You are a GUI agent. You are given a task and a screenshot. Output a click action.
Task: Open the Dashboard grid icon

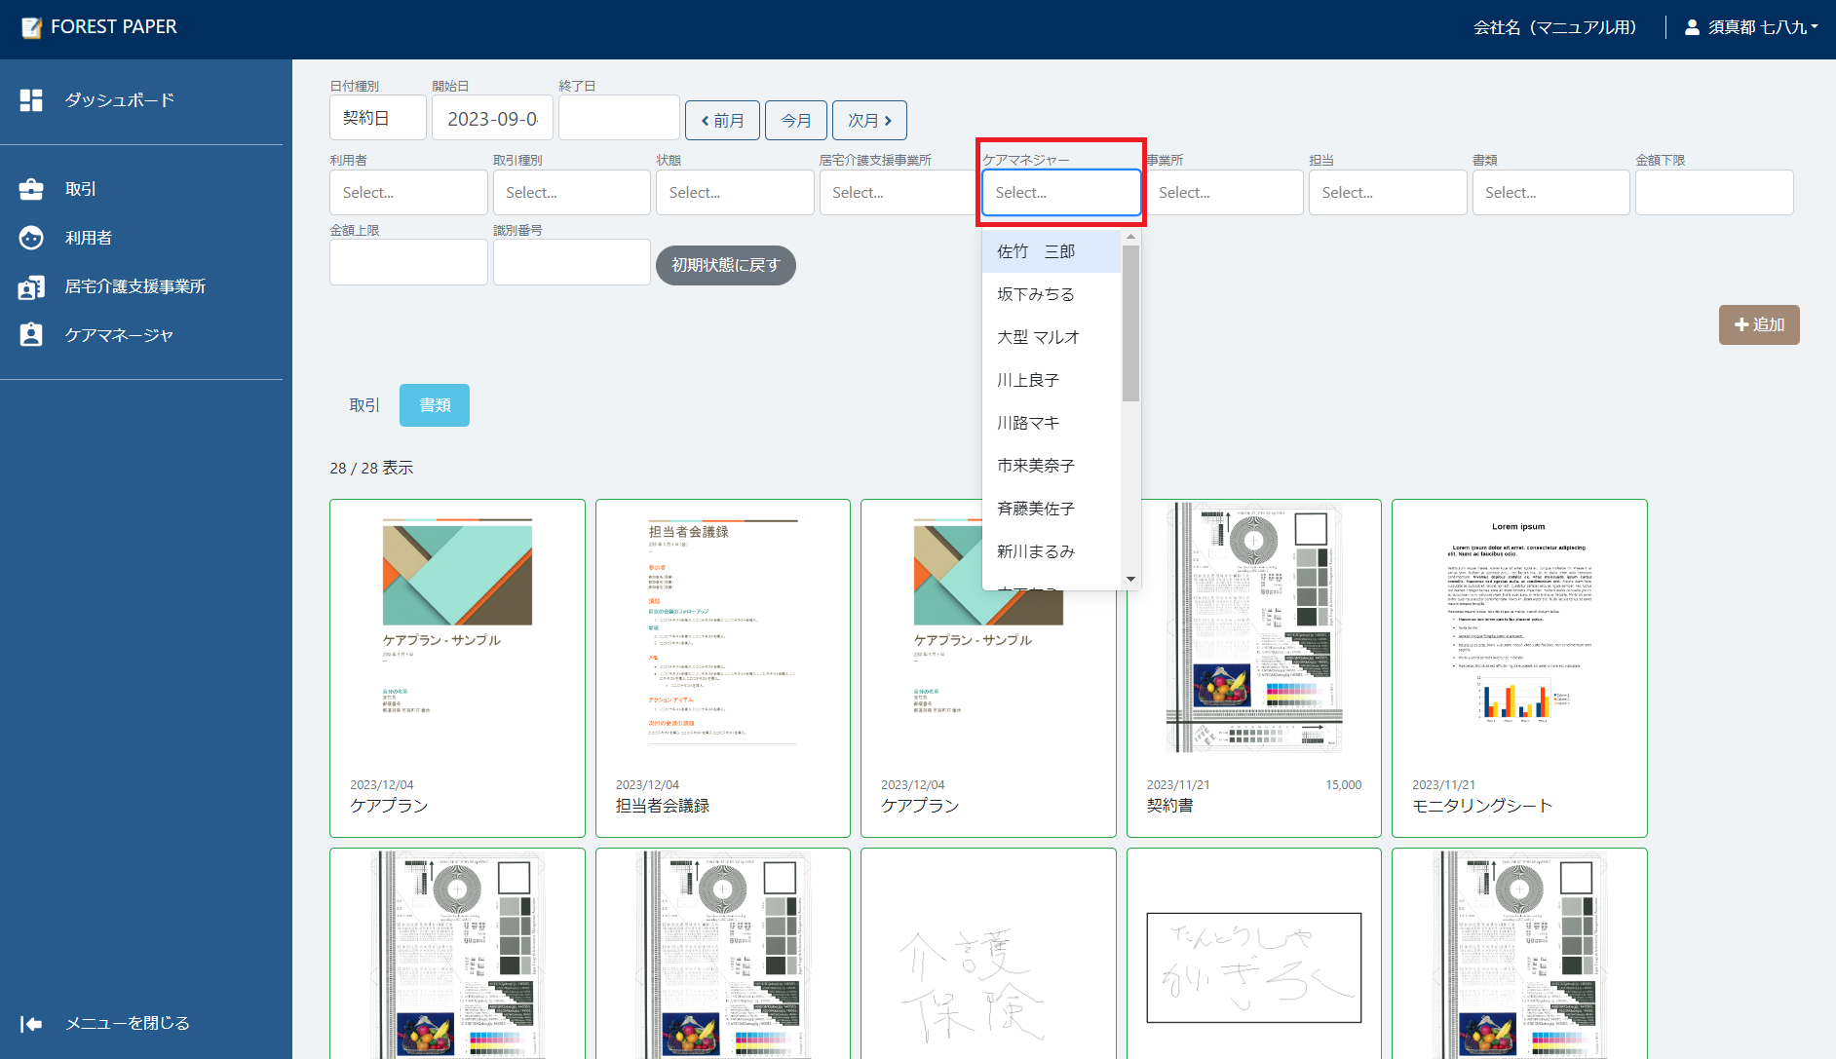(31, 100)
